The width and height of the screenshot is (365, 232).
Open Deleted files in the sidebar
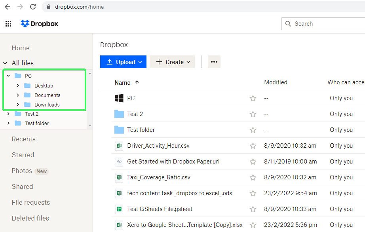[x=30, y=218]
